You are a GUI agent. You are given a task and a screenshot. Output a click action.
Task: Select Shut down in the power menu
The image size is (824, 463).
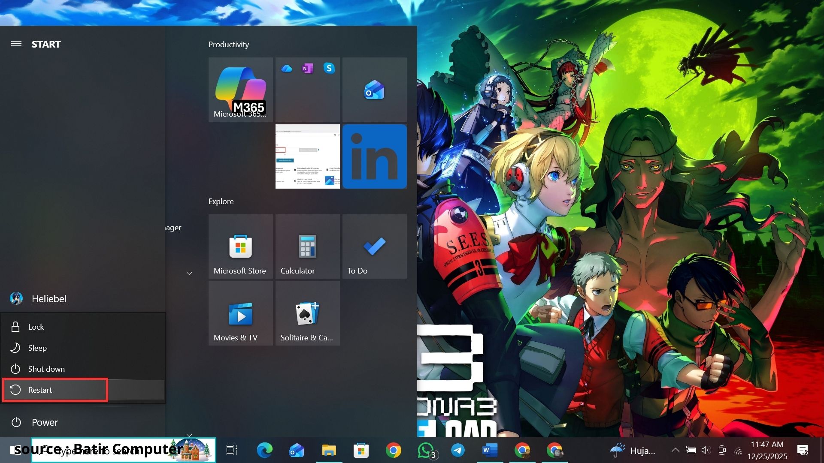pos(83,369)
